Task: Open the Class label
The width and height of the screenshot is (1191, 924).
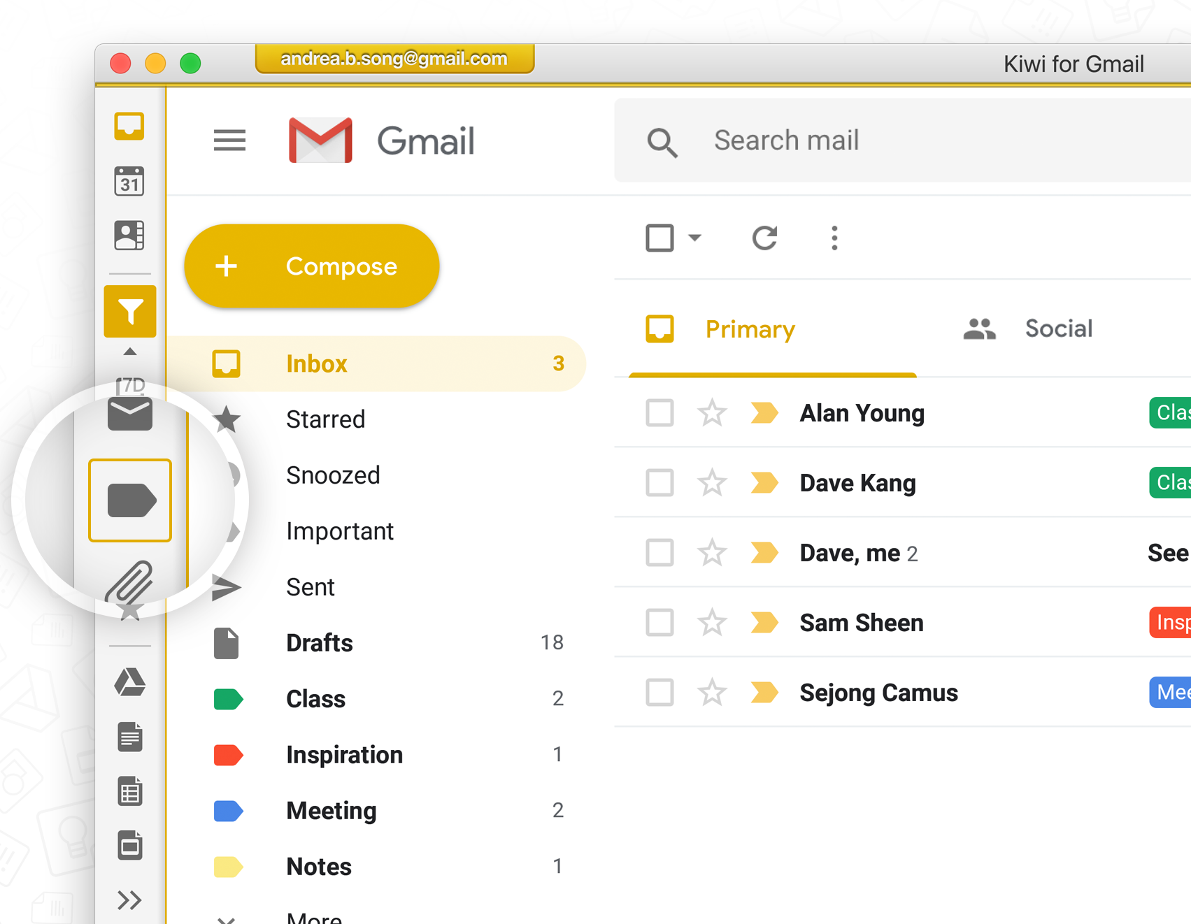Action: pos(376,699)
